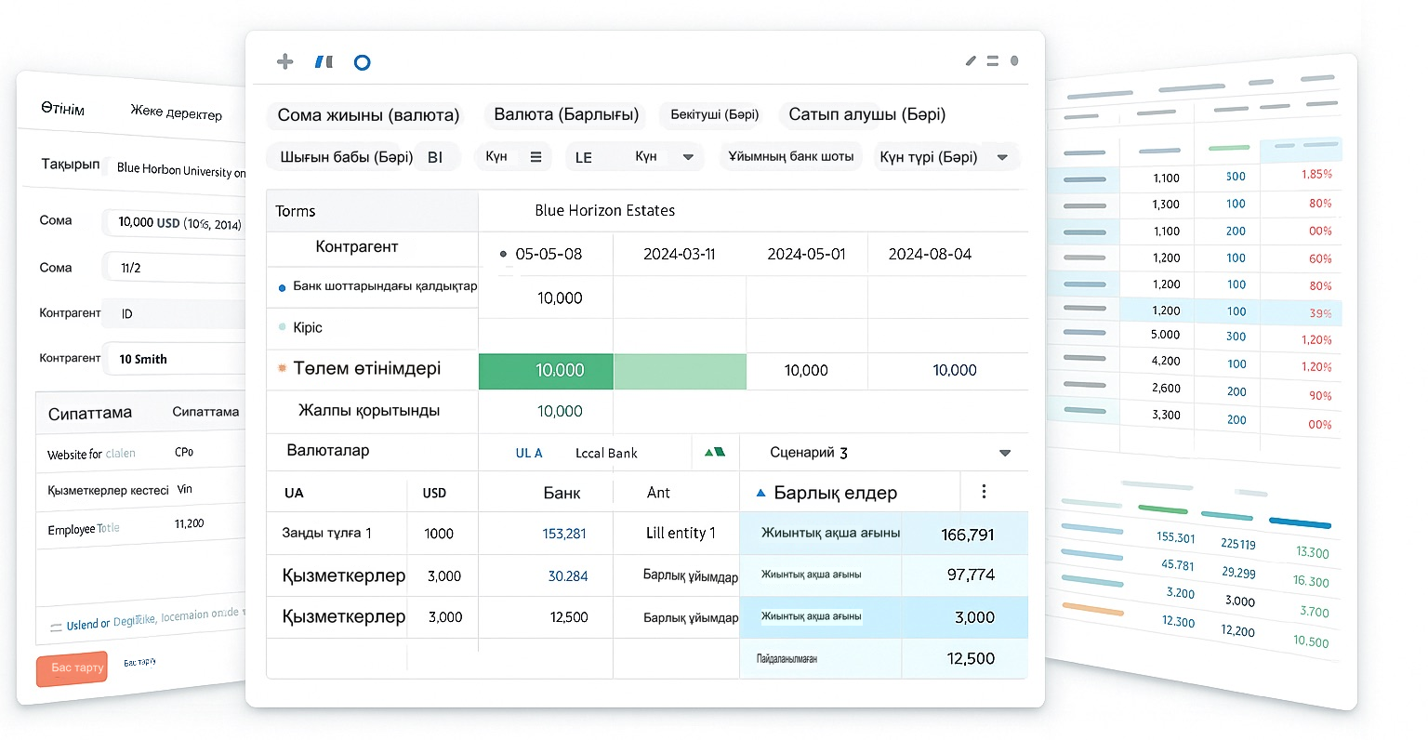Click the Blue Horizon Estates header
This screenshot has height=740, width=1428.
click(x=605, y=210)
